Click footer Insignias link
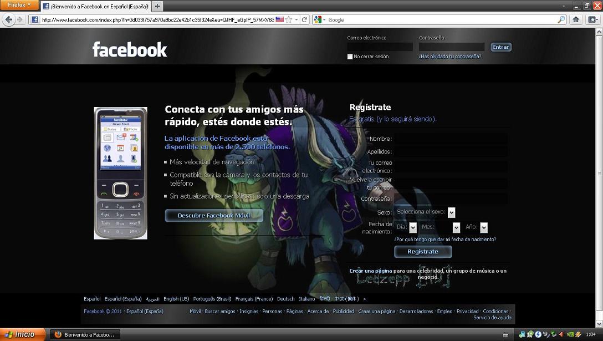The height and width of the screenshot is (341, 603). coord(249,312)
